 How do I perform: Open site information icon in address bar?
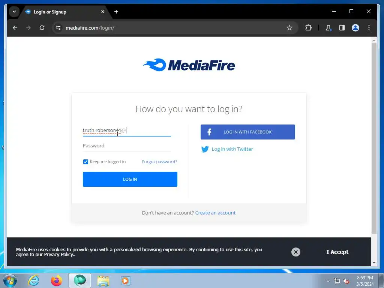(58, 28)
